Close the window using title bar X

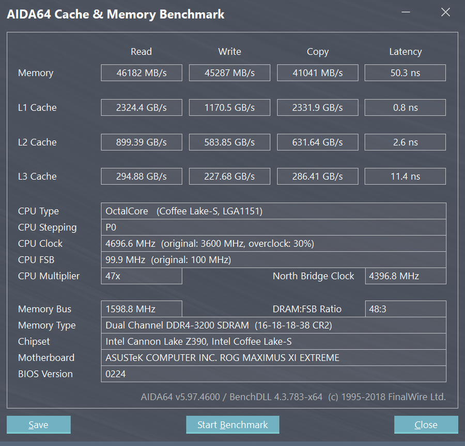tap(445, 13)
